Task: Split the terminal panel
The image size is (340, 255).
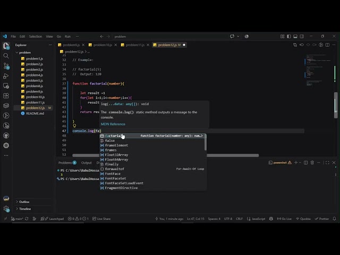Action: [x=306, y=163]
